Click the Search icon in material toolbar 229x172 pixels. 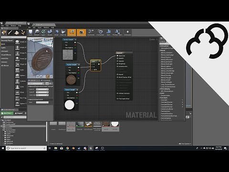(x=50, y=32)
